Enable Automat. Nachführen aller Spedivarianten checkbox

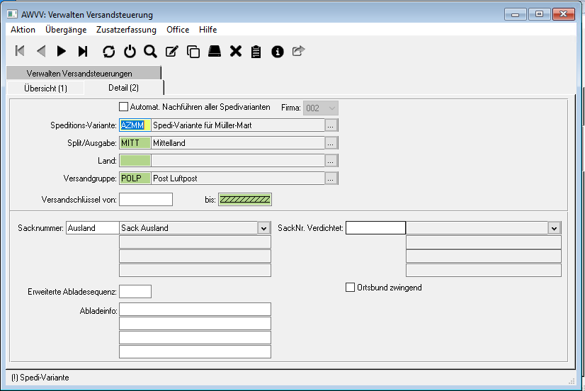[124, 107]
